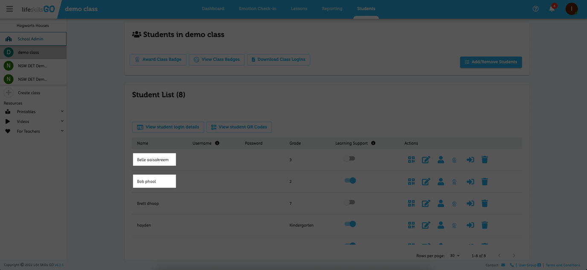Edit student Brett dhoop
Viewport: 587px width, 270px height.
coord(426,204)
